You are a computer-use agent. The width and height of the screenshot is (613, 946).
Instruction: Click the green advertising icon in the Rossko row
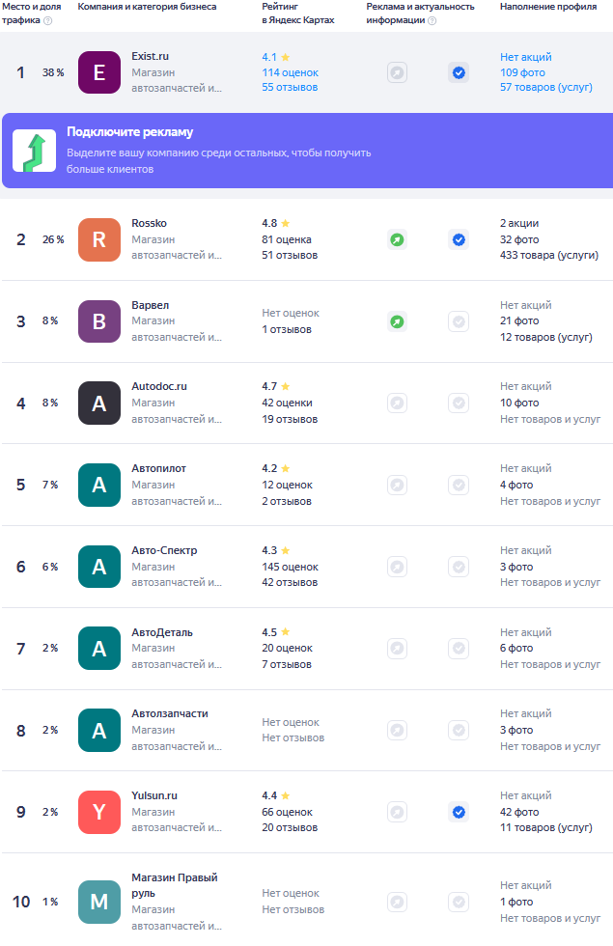pyautogui.click(x=397, y=239)
